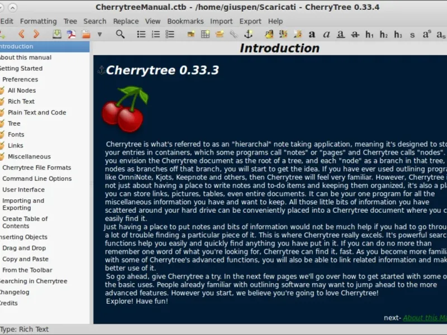Apply bold using the bold 'a' icon
The height and width of the screenshot is (335, 447).
click(x=312, y=35)
